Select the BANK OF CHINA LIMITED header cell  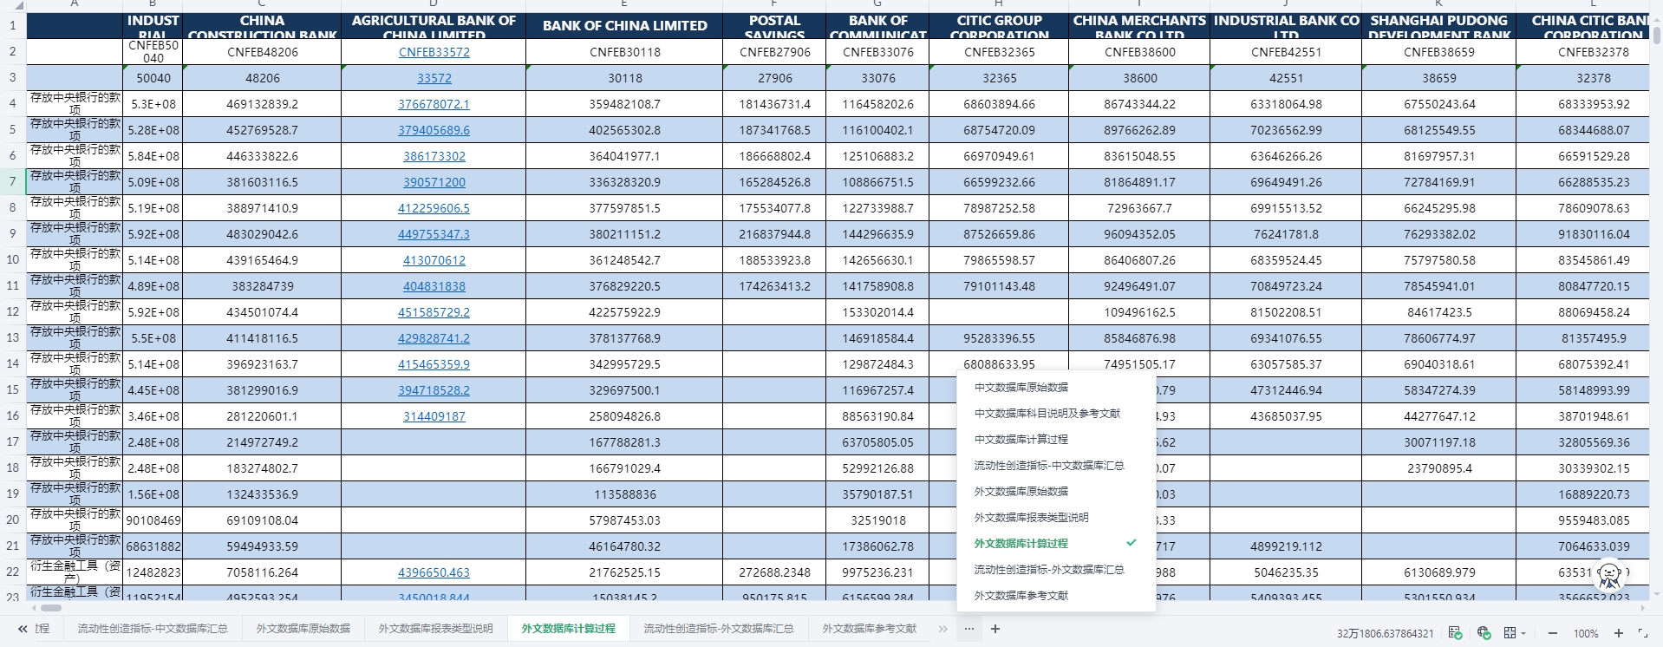tap(624, 26)
